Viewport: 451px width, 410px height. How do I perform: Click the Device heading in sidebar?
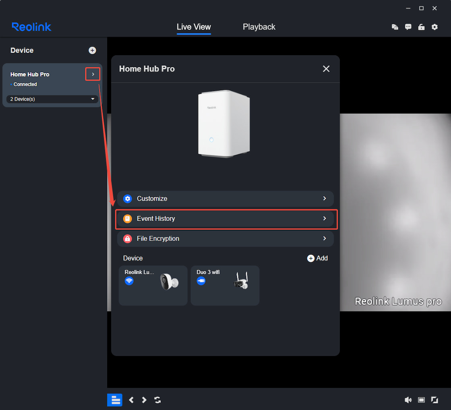click(22, 50)
